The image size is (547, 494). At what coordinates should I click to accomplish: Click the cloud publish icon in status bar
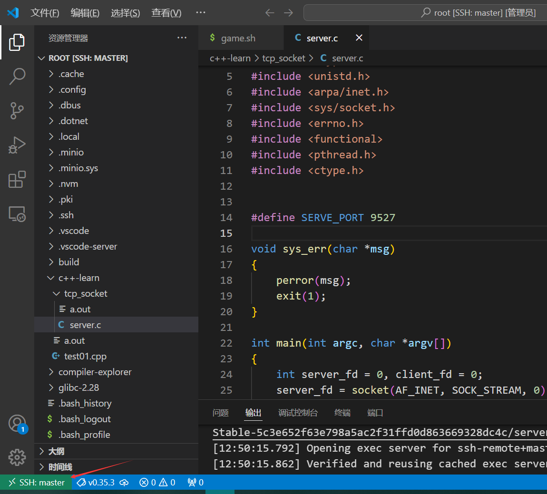(x=124, y=483)
